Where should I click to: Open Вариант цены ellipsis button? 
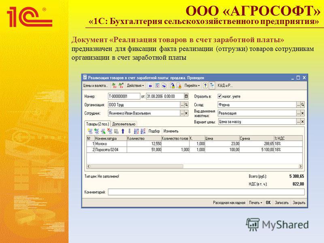coord(298,122)
